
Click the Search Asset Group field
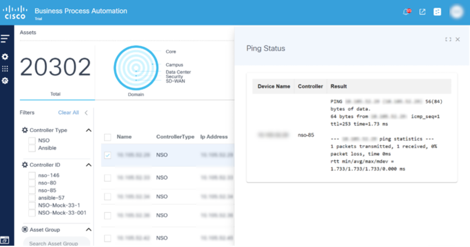click(x=55, y=243)
